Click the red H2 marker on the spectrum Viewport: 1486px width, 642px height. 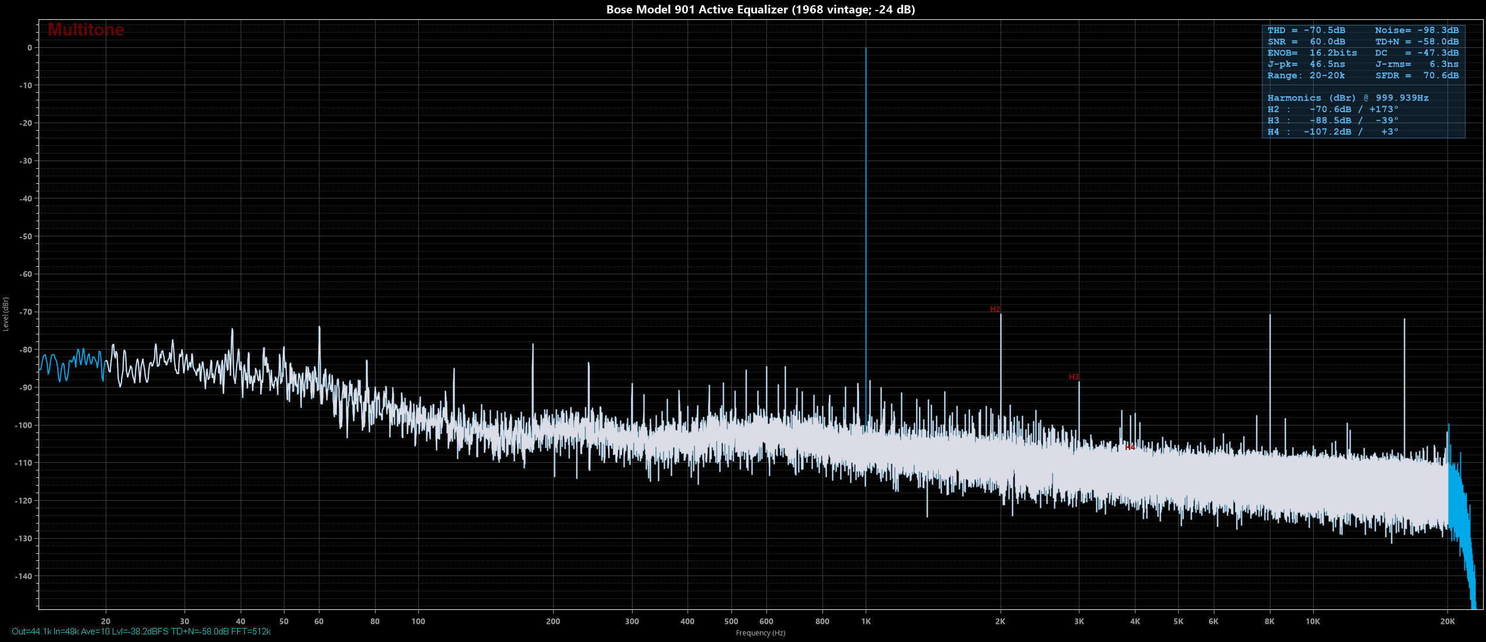(995, 309)
